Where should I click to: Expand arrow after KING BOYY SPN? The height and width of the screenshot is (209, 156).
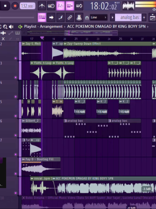[x=148, y=27]
